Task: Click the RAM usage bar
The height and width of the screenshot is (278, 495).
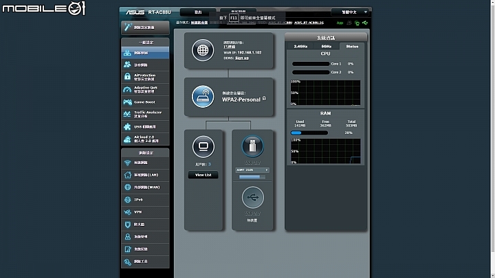Action: pyautogui.click(x=309, y=133)
